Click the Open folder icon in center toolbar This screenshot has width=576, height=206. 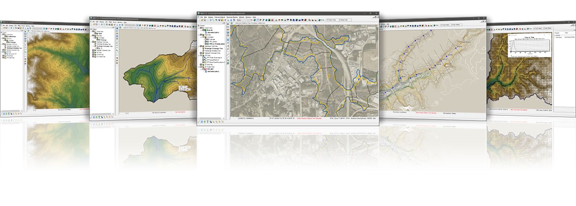coord(202,20)
